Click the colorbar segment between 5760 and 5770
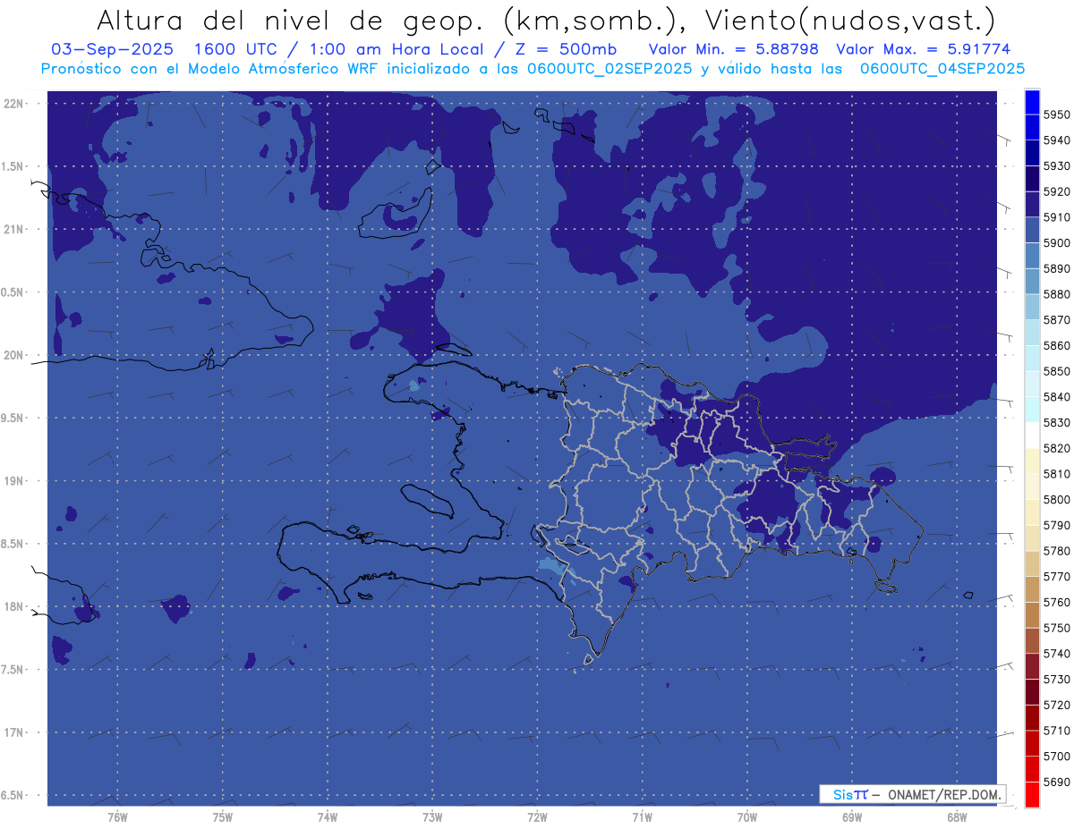 coord(1032,589)
